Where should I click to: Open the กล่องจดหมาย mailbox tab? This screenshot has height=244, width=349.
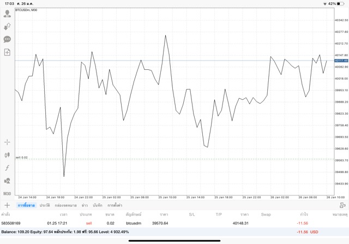(65, 205)
